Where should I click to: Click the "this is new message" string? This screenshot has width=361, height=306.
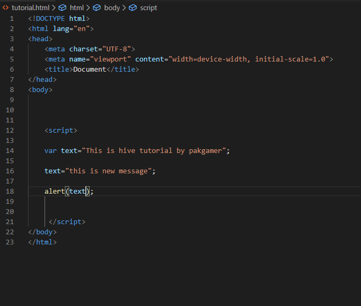pos(108,171)
